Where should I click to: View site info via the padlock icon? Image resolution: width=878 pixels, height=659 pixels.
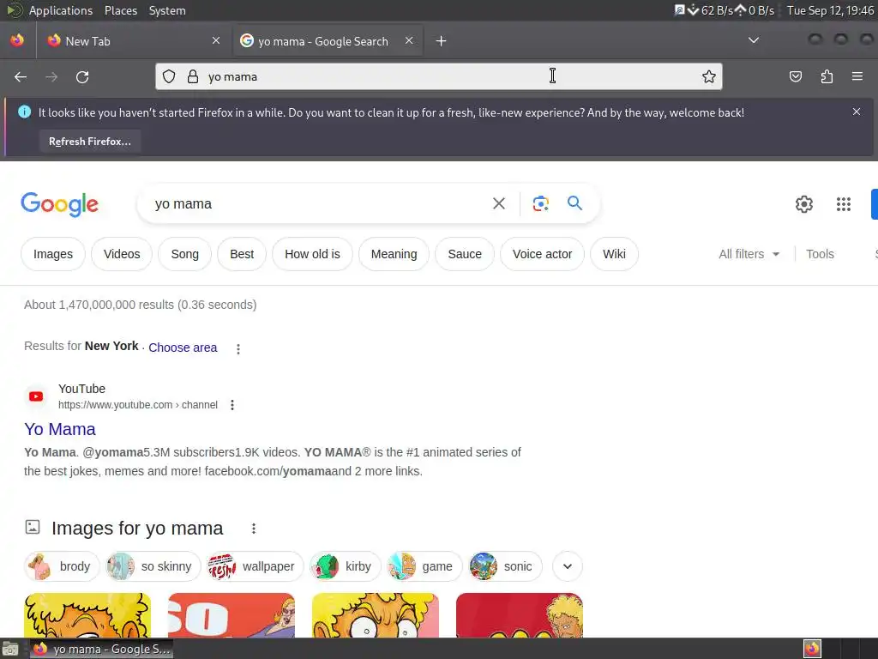coord(193,76)
